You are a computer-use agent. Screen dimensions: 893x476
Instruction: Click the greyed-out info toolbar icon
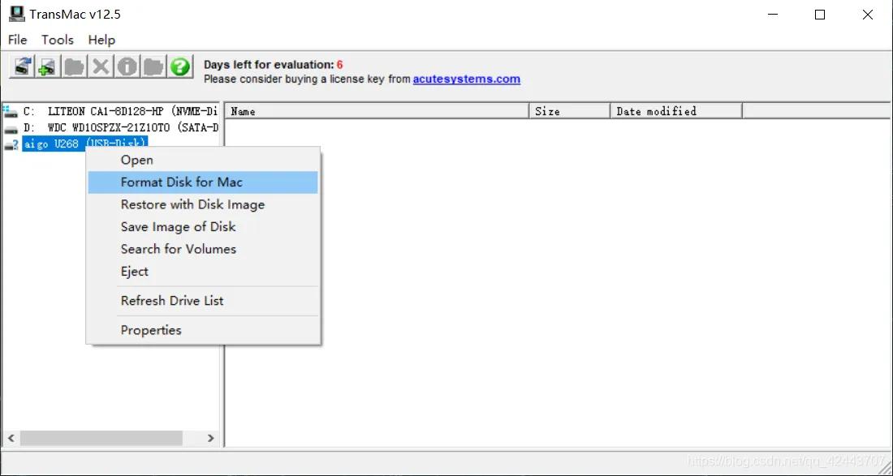127,66
